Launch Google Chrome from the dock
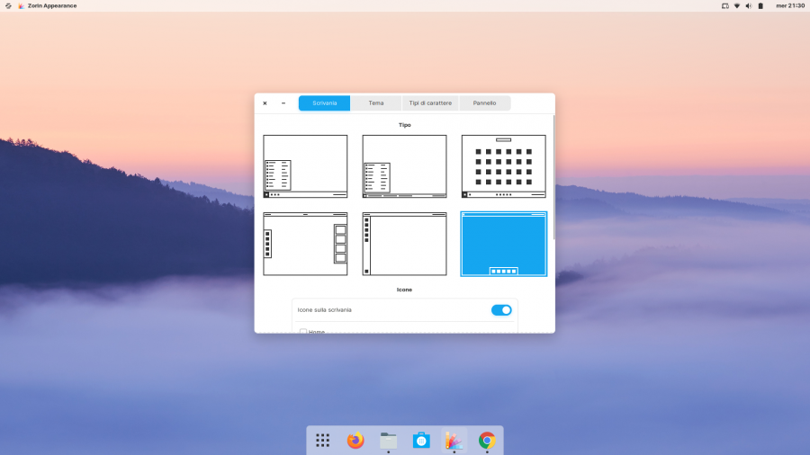Screen dimensions: 810x455 487,440
